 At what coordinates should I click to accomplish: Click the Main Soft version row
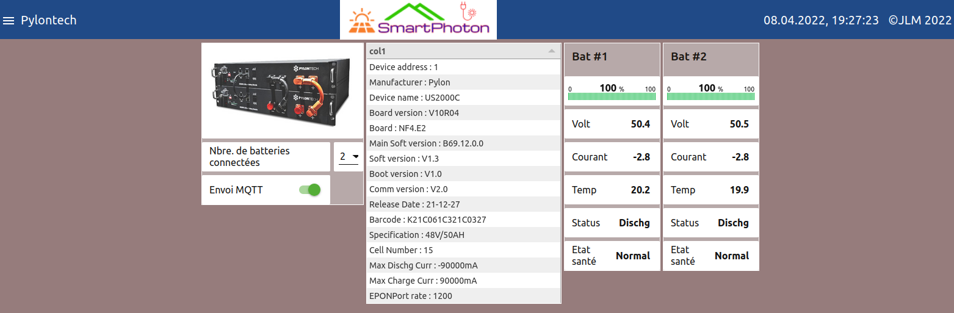point(463,143)
